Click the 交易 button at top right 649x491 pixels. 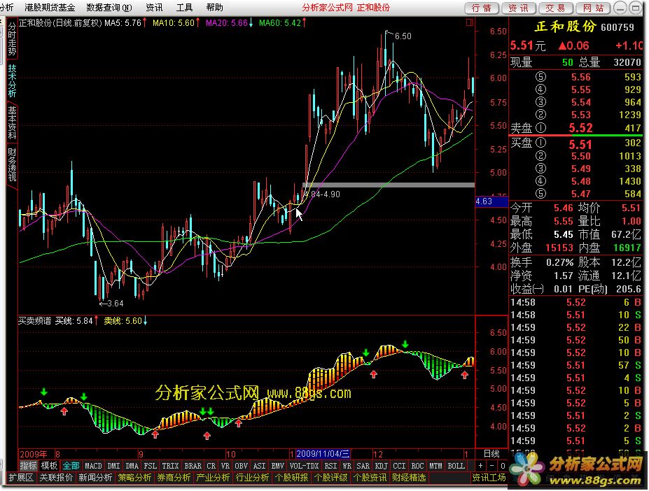click(x=556, y=8)
